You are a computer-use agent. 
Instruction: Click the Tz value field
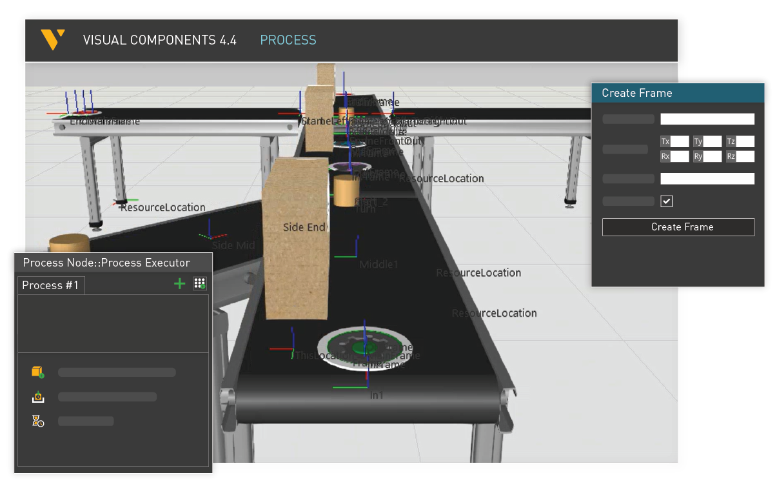click(x=745, y=141)
